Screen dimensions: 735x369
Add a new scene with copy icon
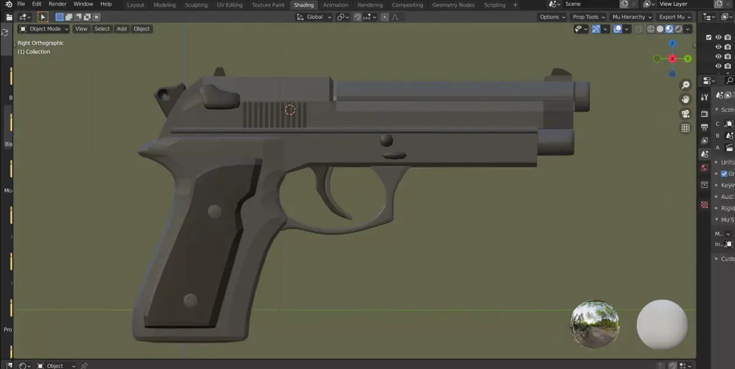(625, 4)
